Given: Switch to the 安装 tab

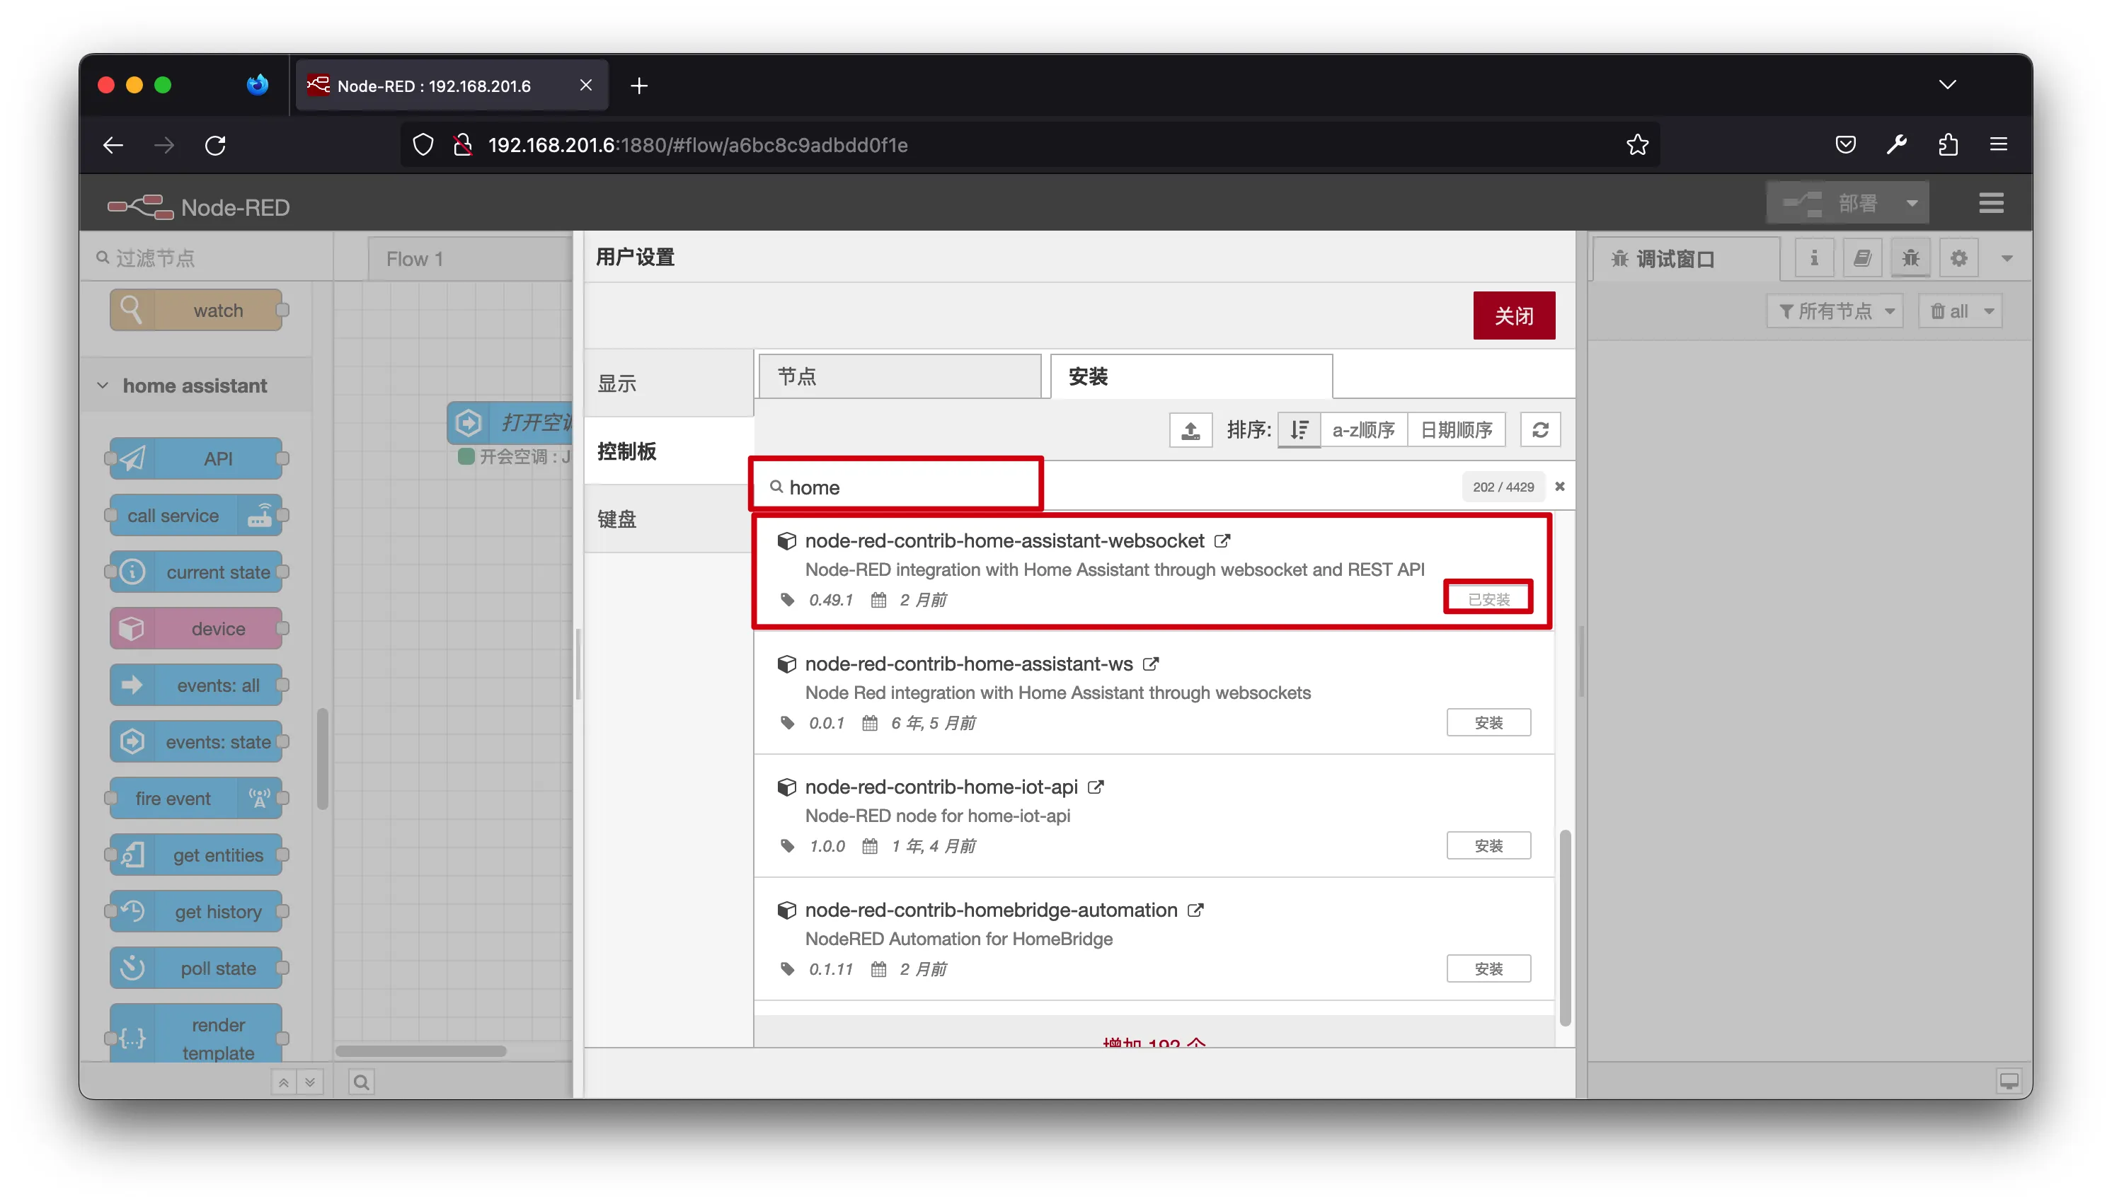Looking at the screenshot, I should pyautogui.click(x=1191, y=377).
